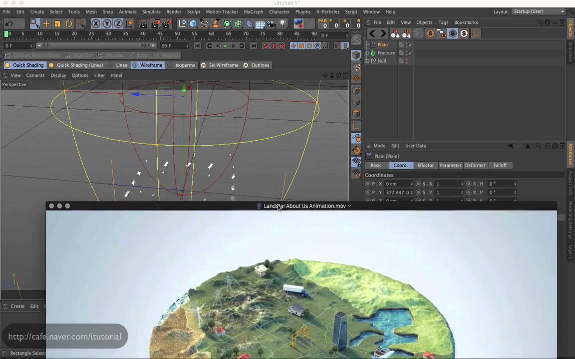
Task: Select the Move tool crosshair
Action: [x=46, y=24]
